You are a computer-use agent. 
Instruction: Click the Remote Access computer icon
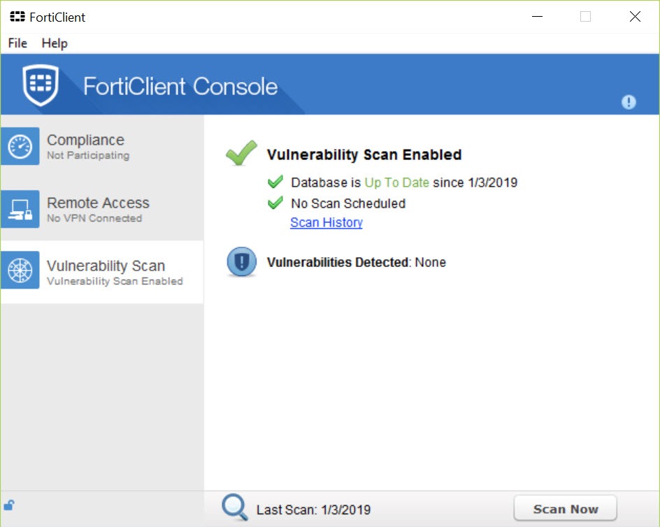[x=20, y=209]
